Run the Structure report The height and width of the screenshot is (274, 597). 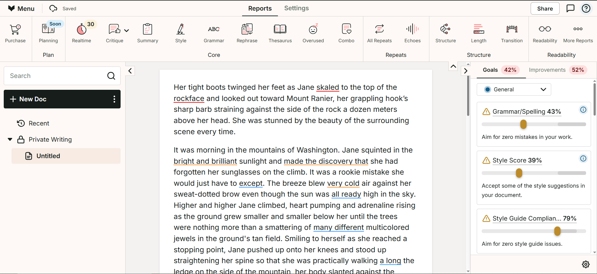click(446, 33)
